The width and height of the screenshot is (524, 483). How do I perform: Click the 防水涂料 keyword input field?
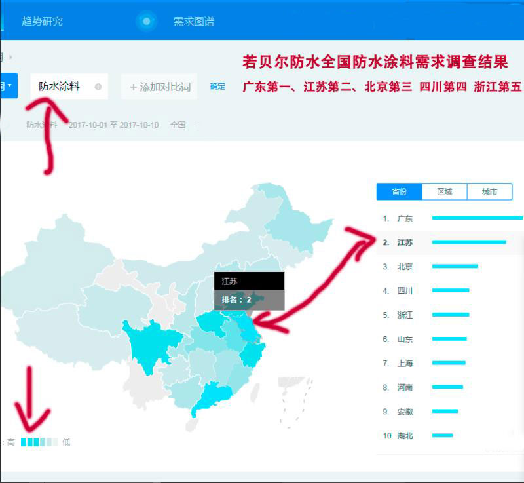[x=69, y=87]
